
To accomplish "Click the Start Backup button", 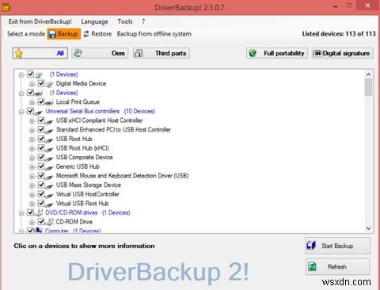I will (337, 246).
